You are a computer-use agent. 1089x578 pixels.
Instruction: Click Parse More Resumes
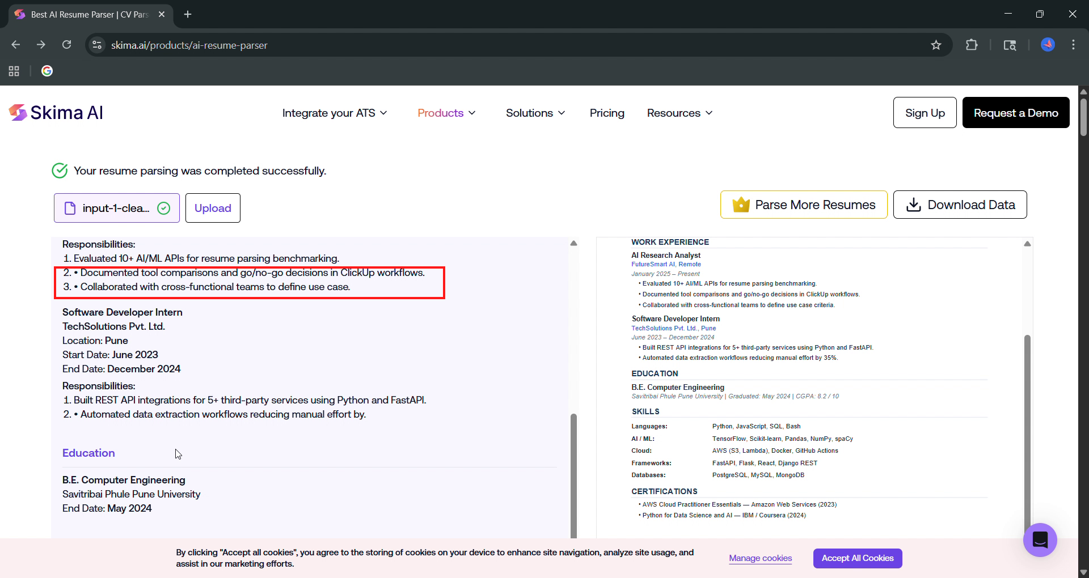804,205
